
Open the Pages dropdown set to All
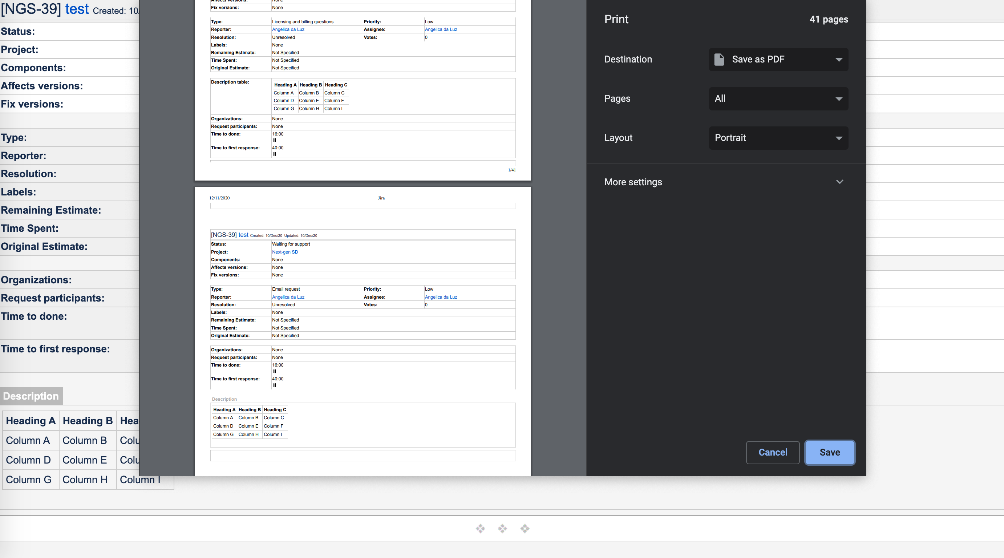778,98
